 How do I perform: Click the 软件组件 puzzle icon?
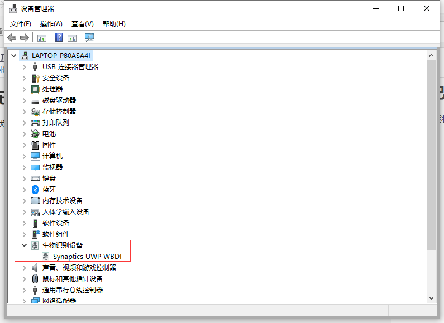35,234
